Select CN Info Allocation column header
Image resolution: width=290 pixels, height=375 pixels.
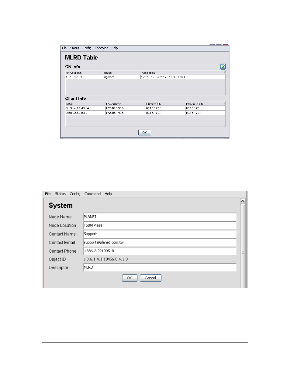(183, 73)
